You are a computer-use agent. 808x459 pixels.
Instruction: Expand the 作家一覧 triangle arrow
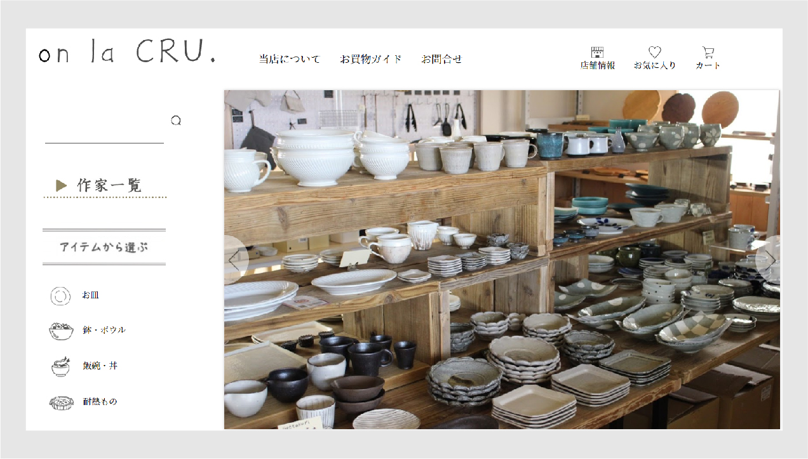pos(61,185)
